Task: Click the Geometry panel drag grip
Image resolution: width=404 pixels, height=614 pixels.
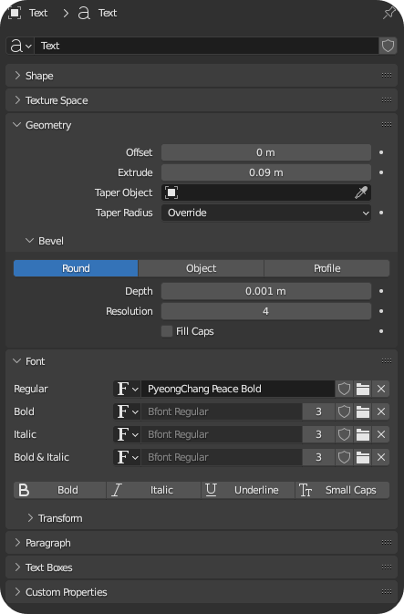Action: click(387, 125)
